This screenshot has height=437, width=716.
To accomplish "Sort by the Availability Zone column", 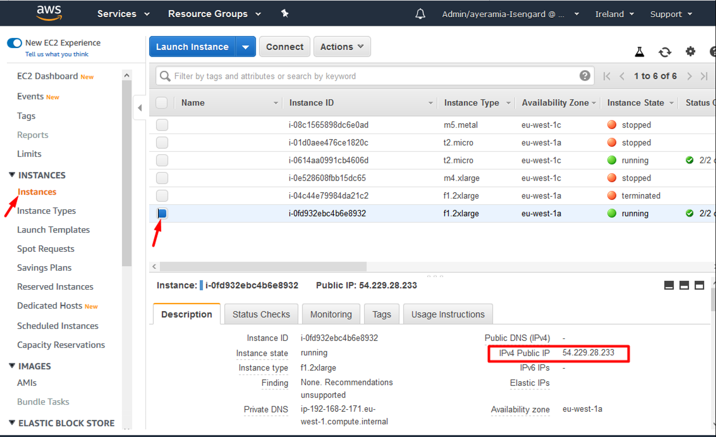I will (x=555, y=103).
